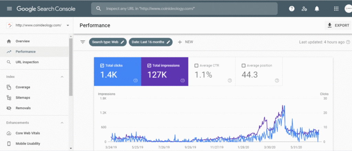Viewport: 352px width, 151px height.
Task: Click the 1.4K clicks value
Action: (109, 75)
